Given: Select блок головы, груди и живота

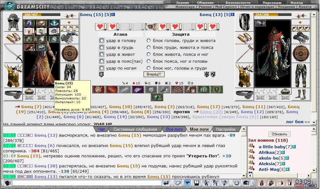Looking at the screenshot, I should [x=149, y=40].
